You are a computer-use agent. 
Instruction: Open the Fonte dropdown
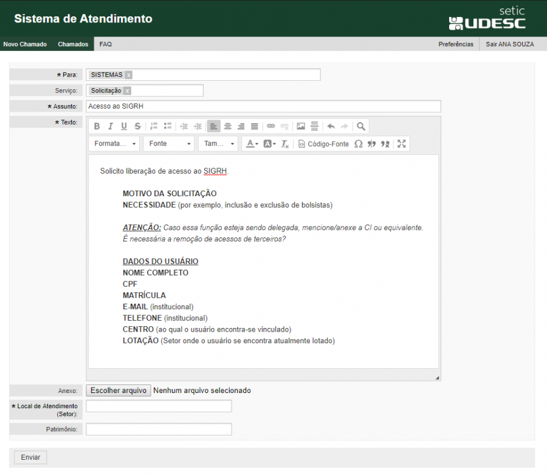pyautogui.click(x=169, y=144)
